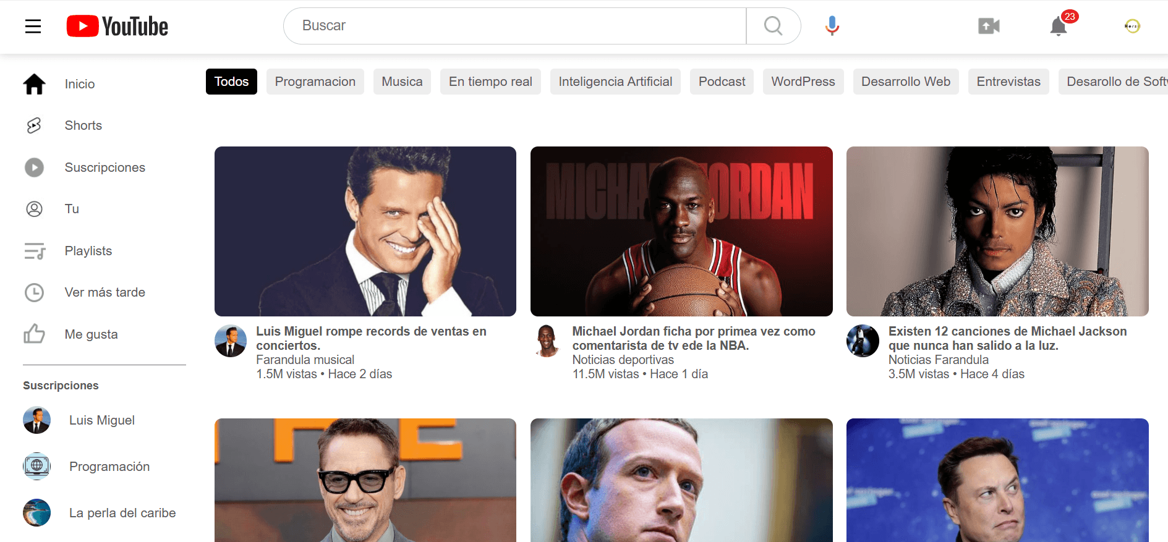Click in the Buscar search field
The height and width of the screenshot is (542, 1168).
click(515, 26)
